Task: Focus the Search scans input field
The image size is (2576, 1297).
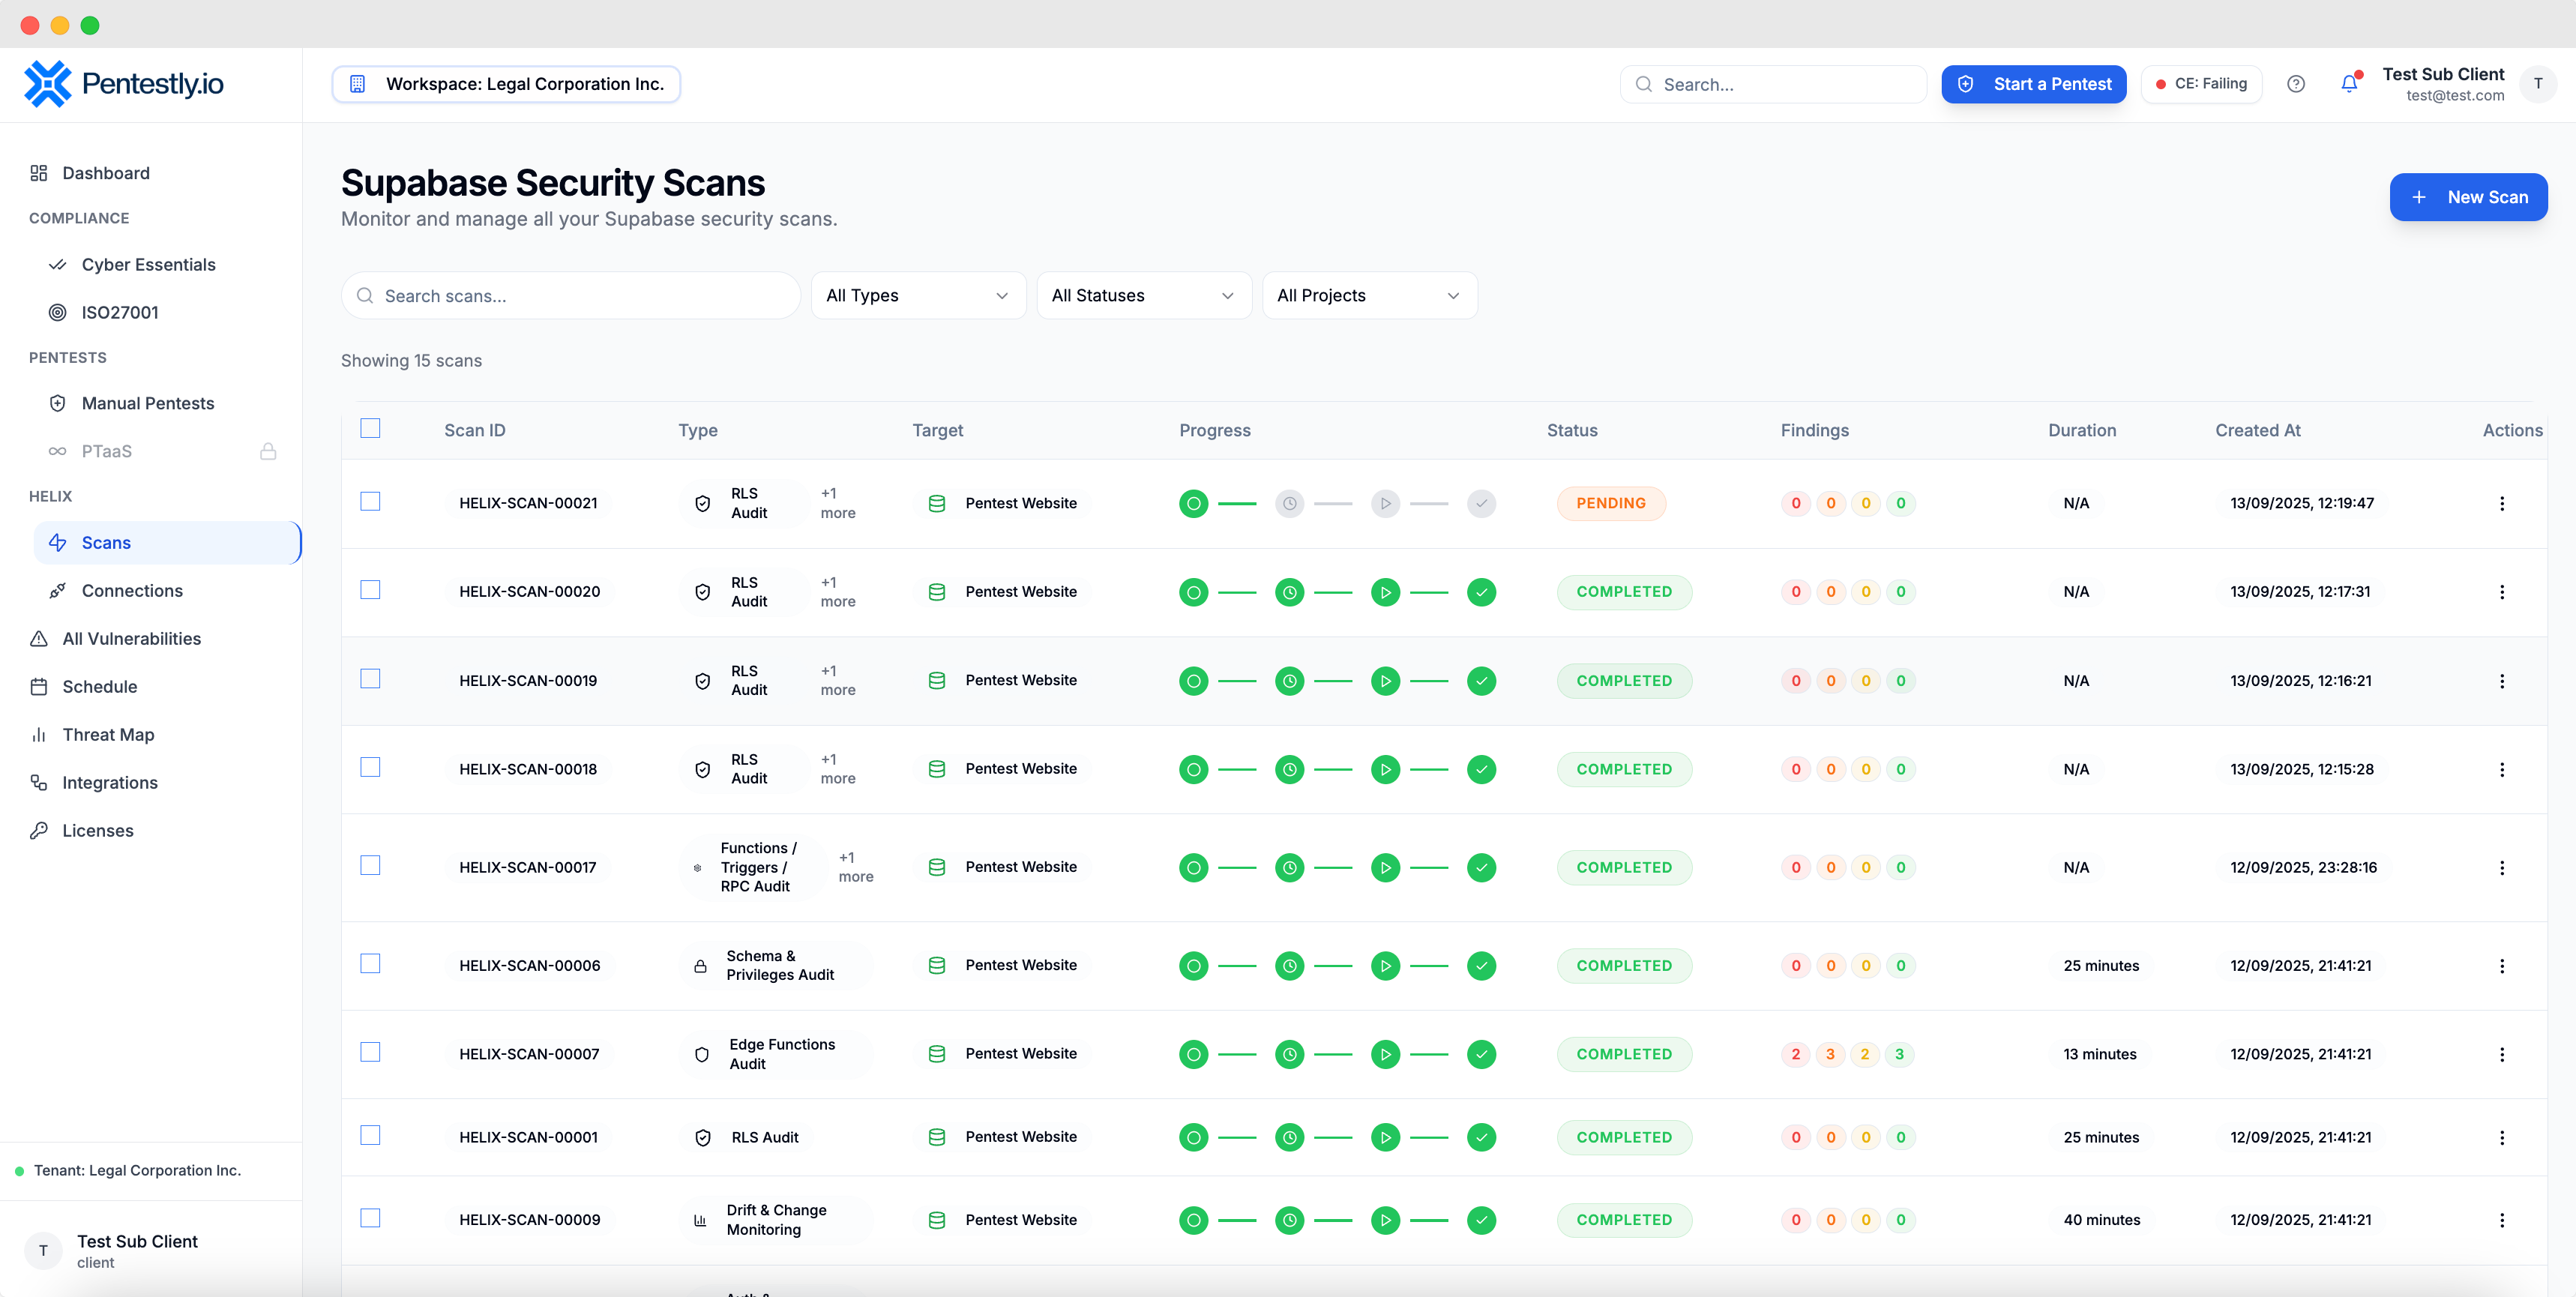Action: click(x=580, y=296)
